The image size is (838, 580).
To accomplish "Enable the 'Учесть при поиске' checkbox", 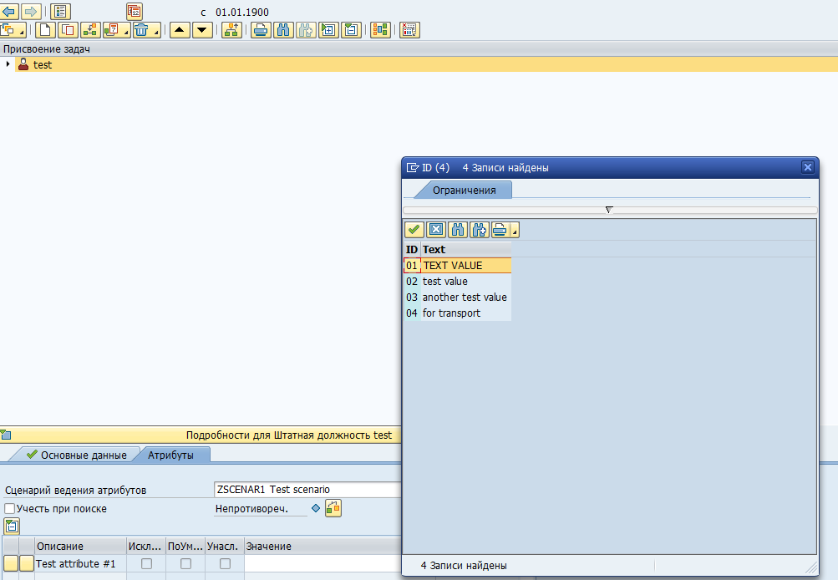I will tap(10, 508).
